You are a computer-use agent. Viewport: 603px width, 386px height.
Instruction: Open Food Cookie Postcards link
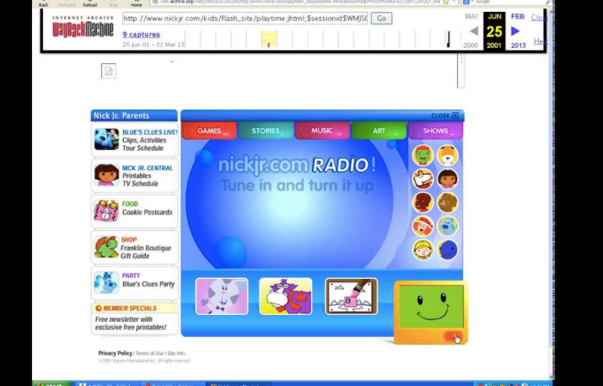point(147,208)
